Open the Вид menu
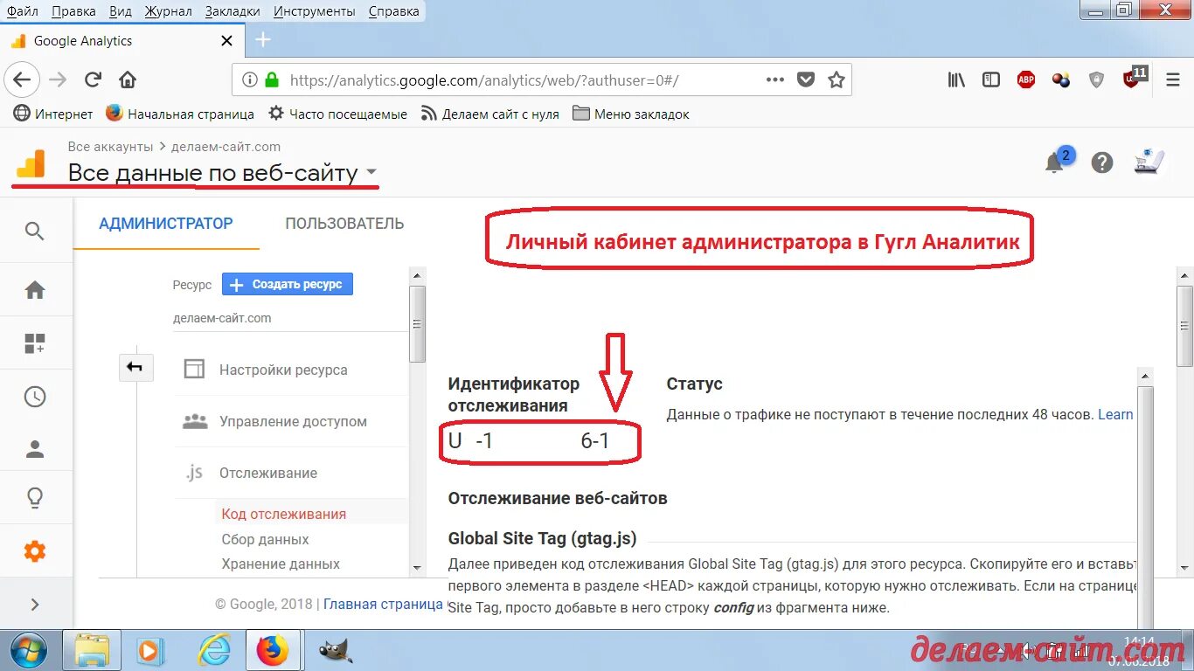 tap(121, 11)
